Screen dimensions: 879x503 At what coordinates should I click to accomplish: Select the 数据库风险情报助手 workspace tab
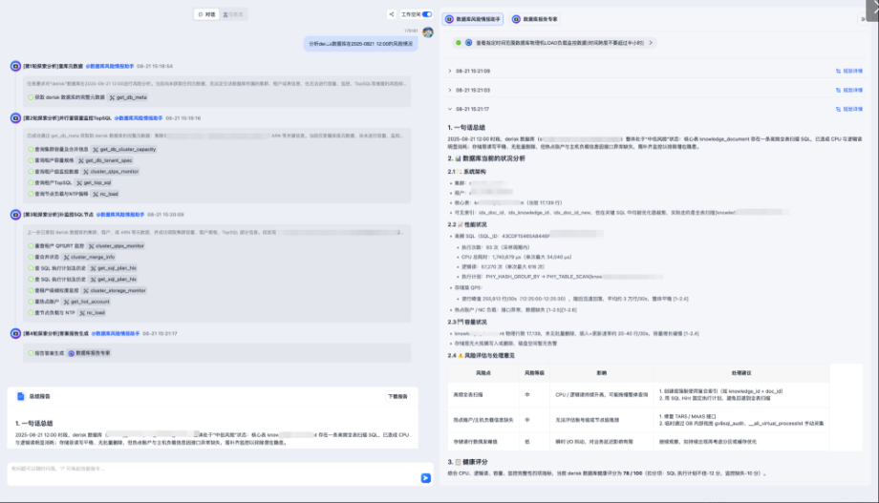point(472,19)
